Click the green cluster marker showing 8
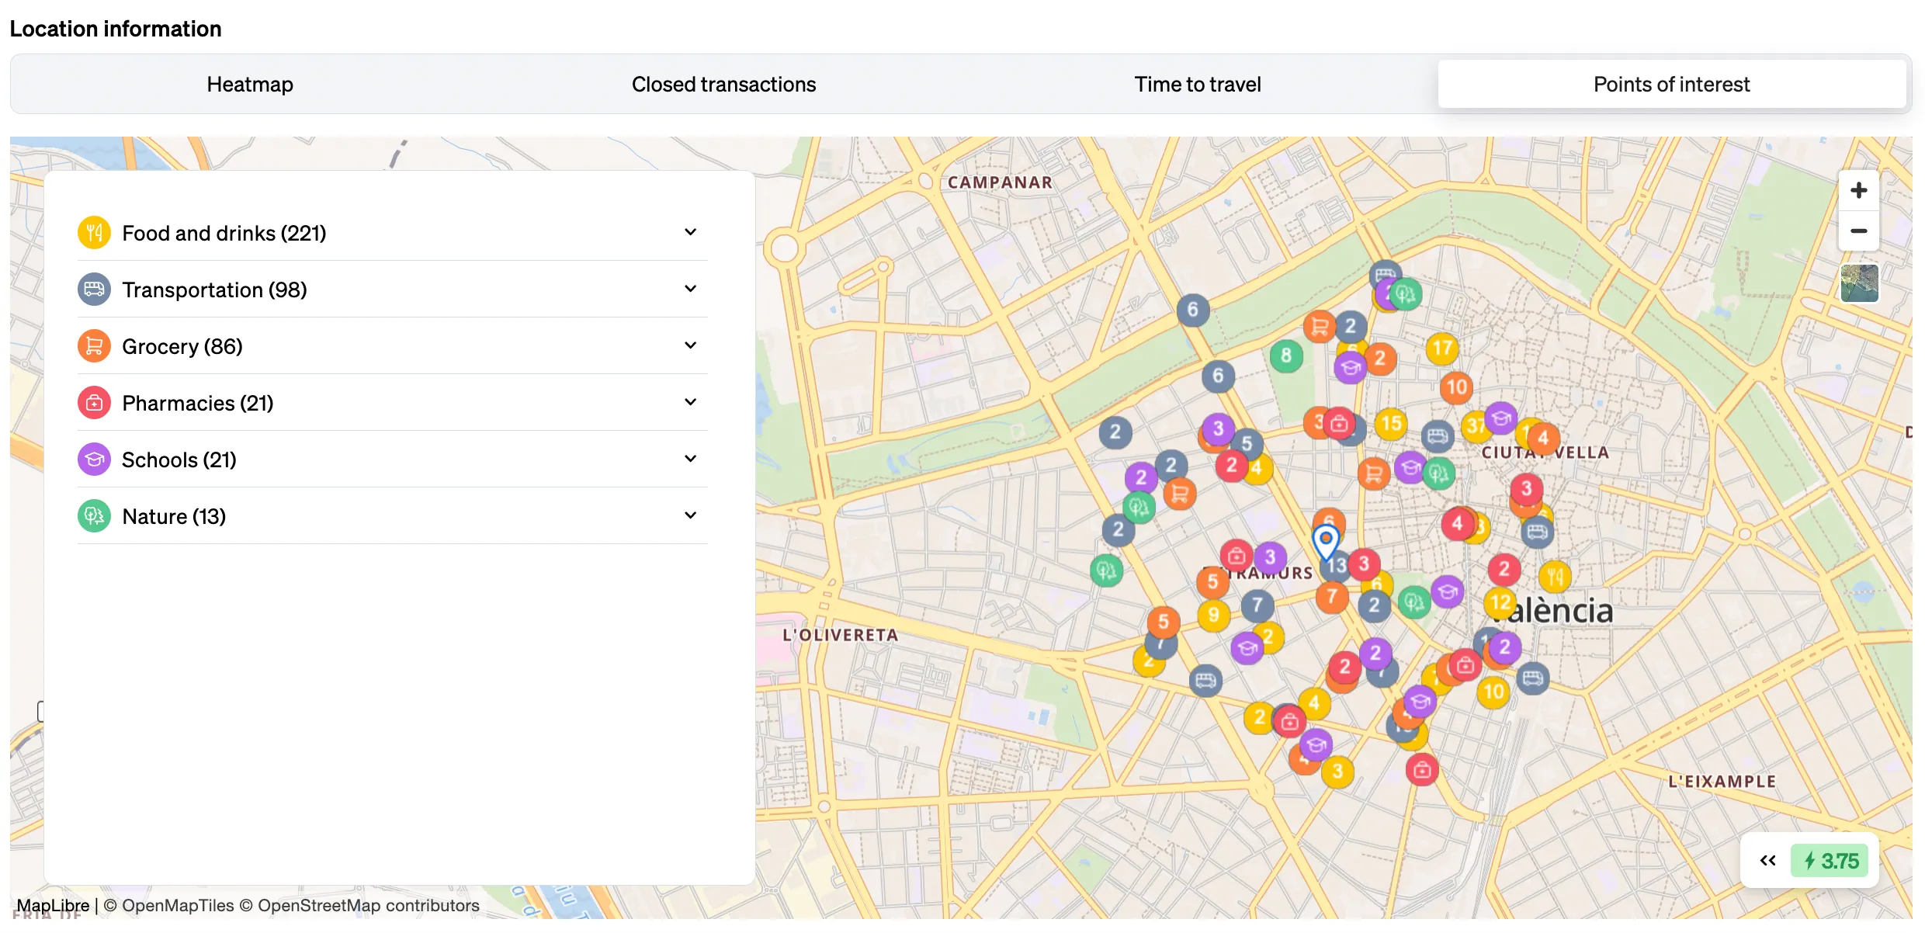The image size is (1925, 933). coord(1286,356)
